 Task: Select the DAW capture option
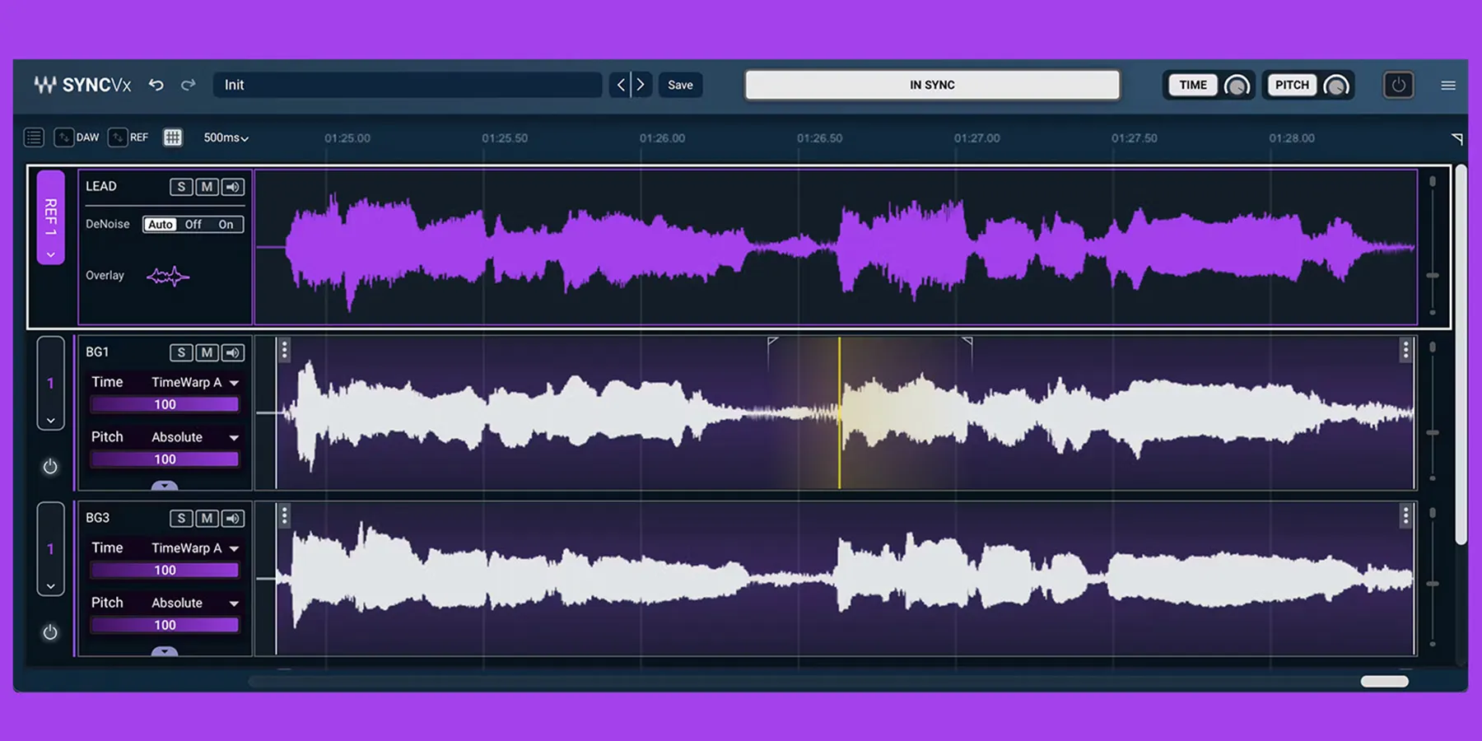pos(77,137)
